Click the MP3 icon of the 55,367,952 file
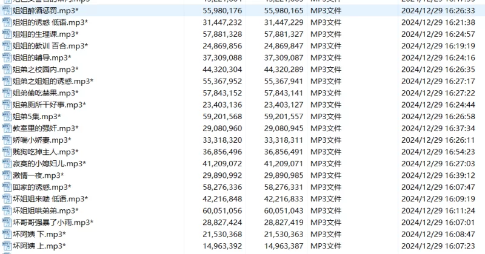Image resolution: width=485 pixels, height=254 pixels. [x=7, y=81]
